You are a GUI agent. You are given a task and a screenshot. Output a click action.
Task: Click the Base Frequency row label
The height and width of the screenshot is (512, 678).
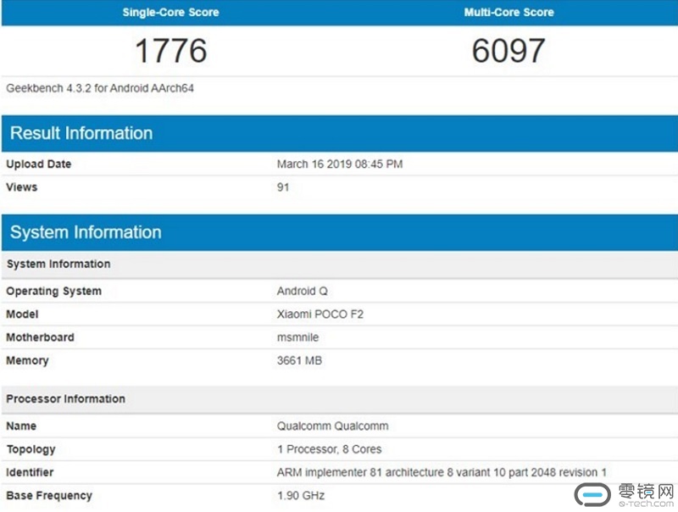click(x=49, y=496)
